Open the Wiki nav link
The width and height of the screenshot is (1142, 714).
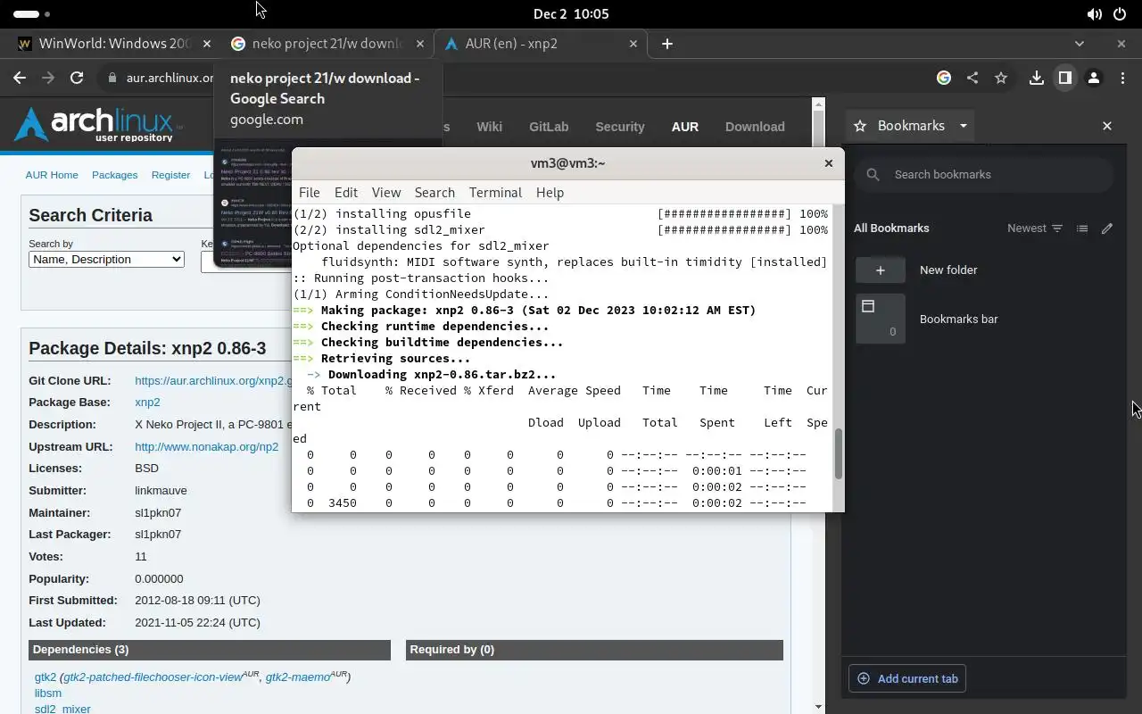point(489,127)
